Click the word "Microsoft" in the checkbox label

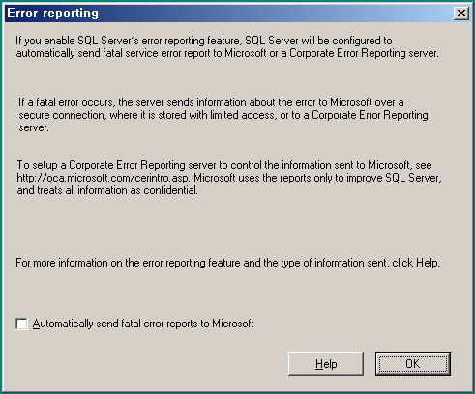coord(233,324)
